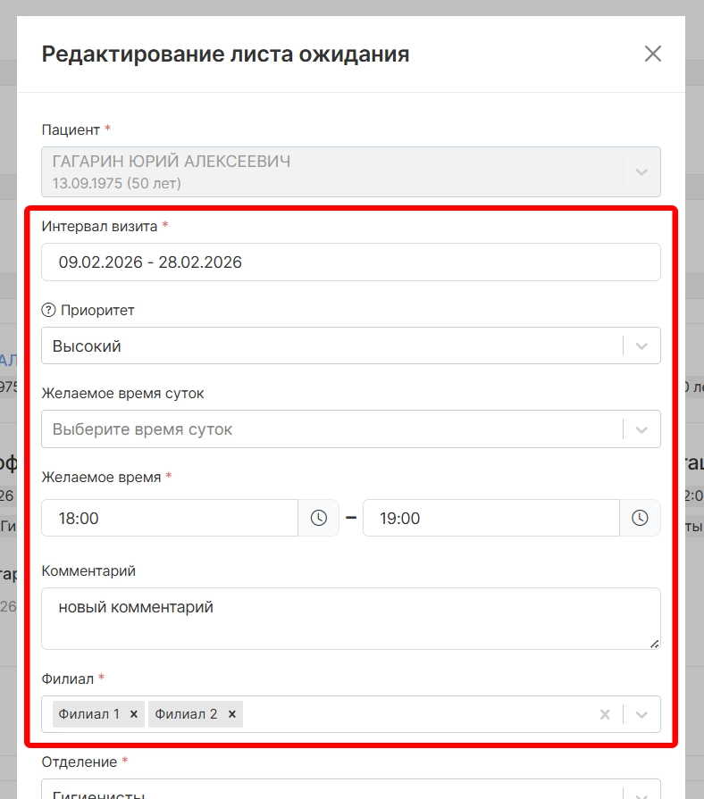Remove the Филиал 1 tag
This screenshot has height=799, width=704.
click(x=134, y=714)
